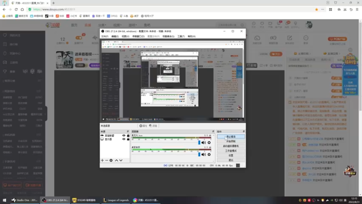This screenshot has height=204, width=362.
Task: Open 属性 (Properties) in the source toolbar
Action: 143,126
